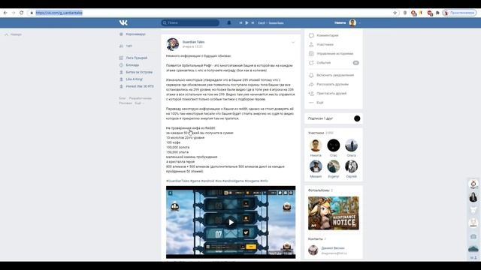Click the scroll-up back link at left
This screenshot has width=481, height=270.
tap(14, 34)
